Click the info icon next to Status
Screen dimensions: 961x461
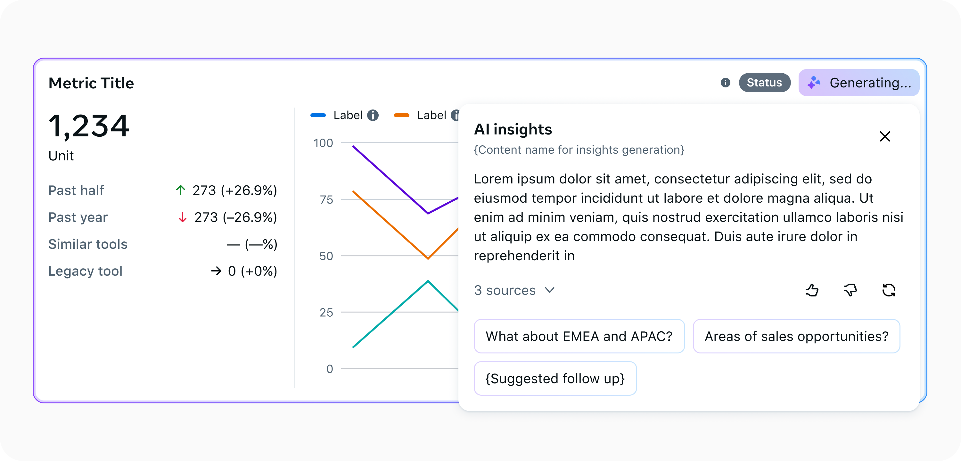pos(726,83)
